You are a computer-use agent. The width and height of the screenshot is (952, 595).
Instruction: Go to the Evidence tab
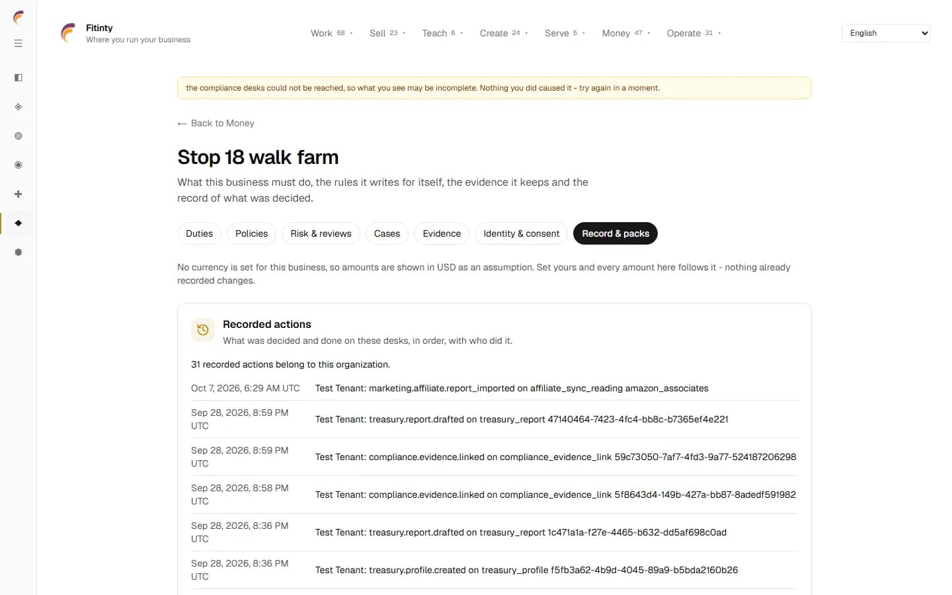pos(442,233)
